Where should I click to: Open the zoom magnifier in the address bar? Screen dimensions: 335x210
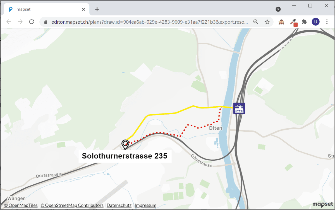(x=256, y=22)
